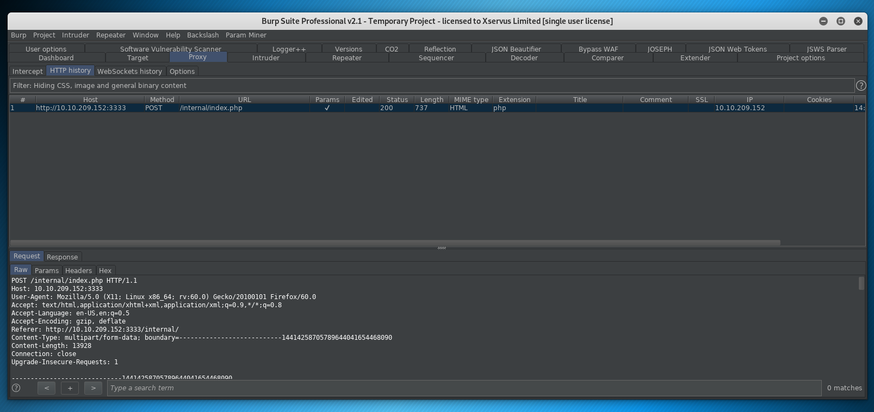This screenshot has width=874, height=412.
Task: Switch request view to Raw
Action: pos(21,270)
